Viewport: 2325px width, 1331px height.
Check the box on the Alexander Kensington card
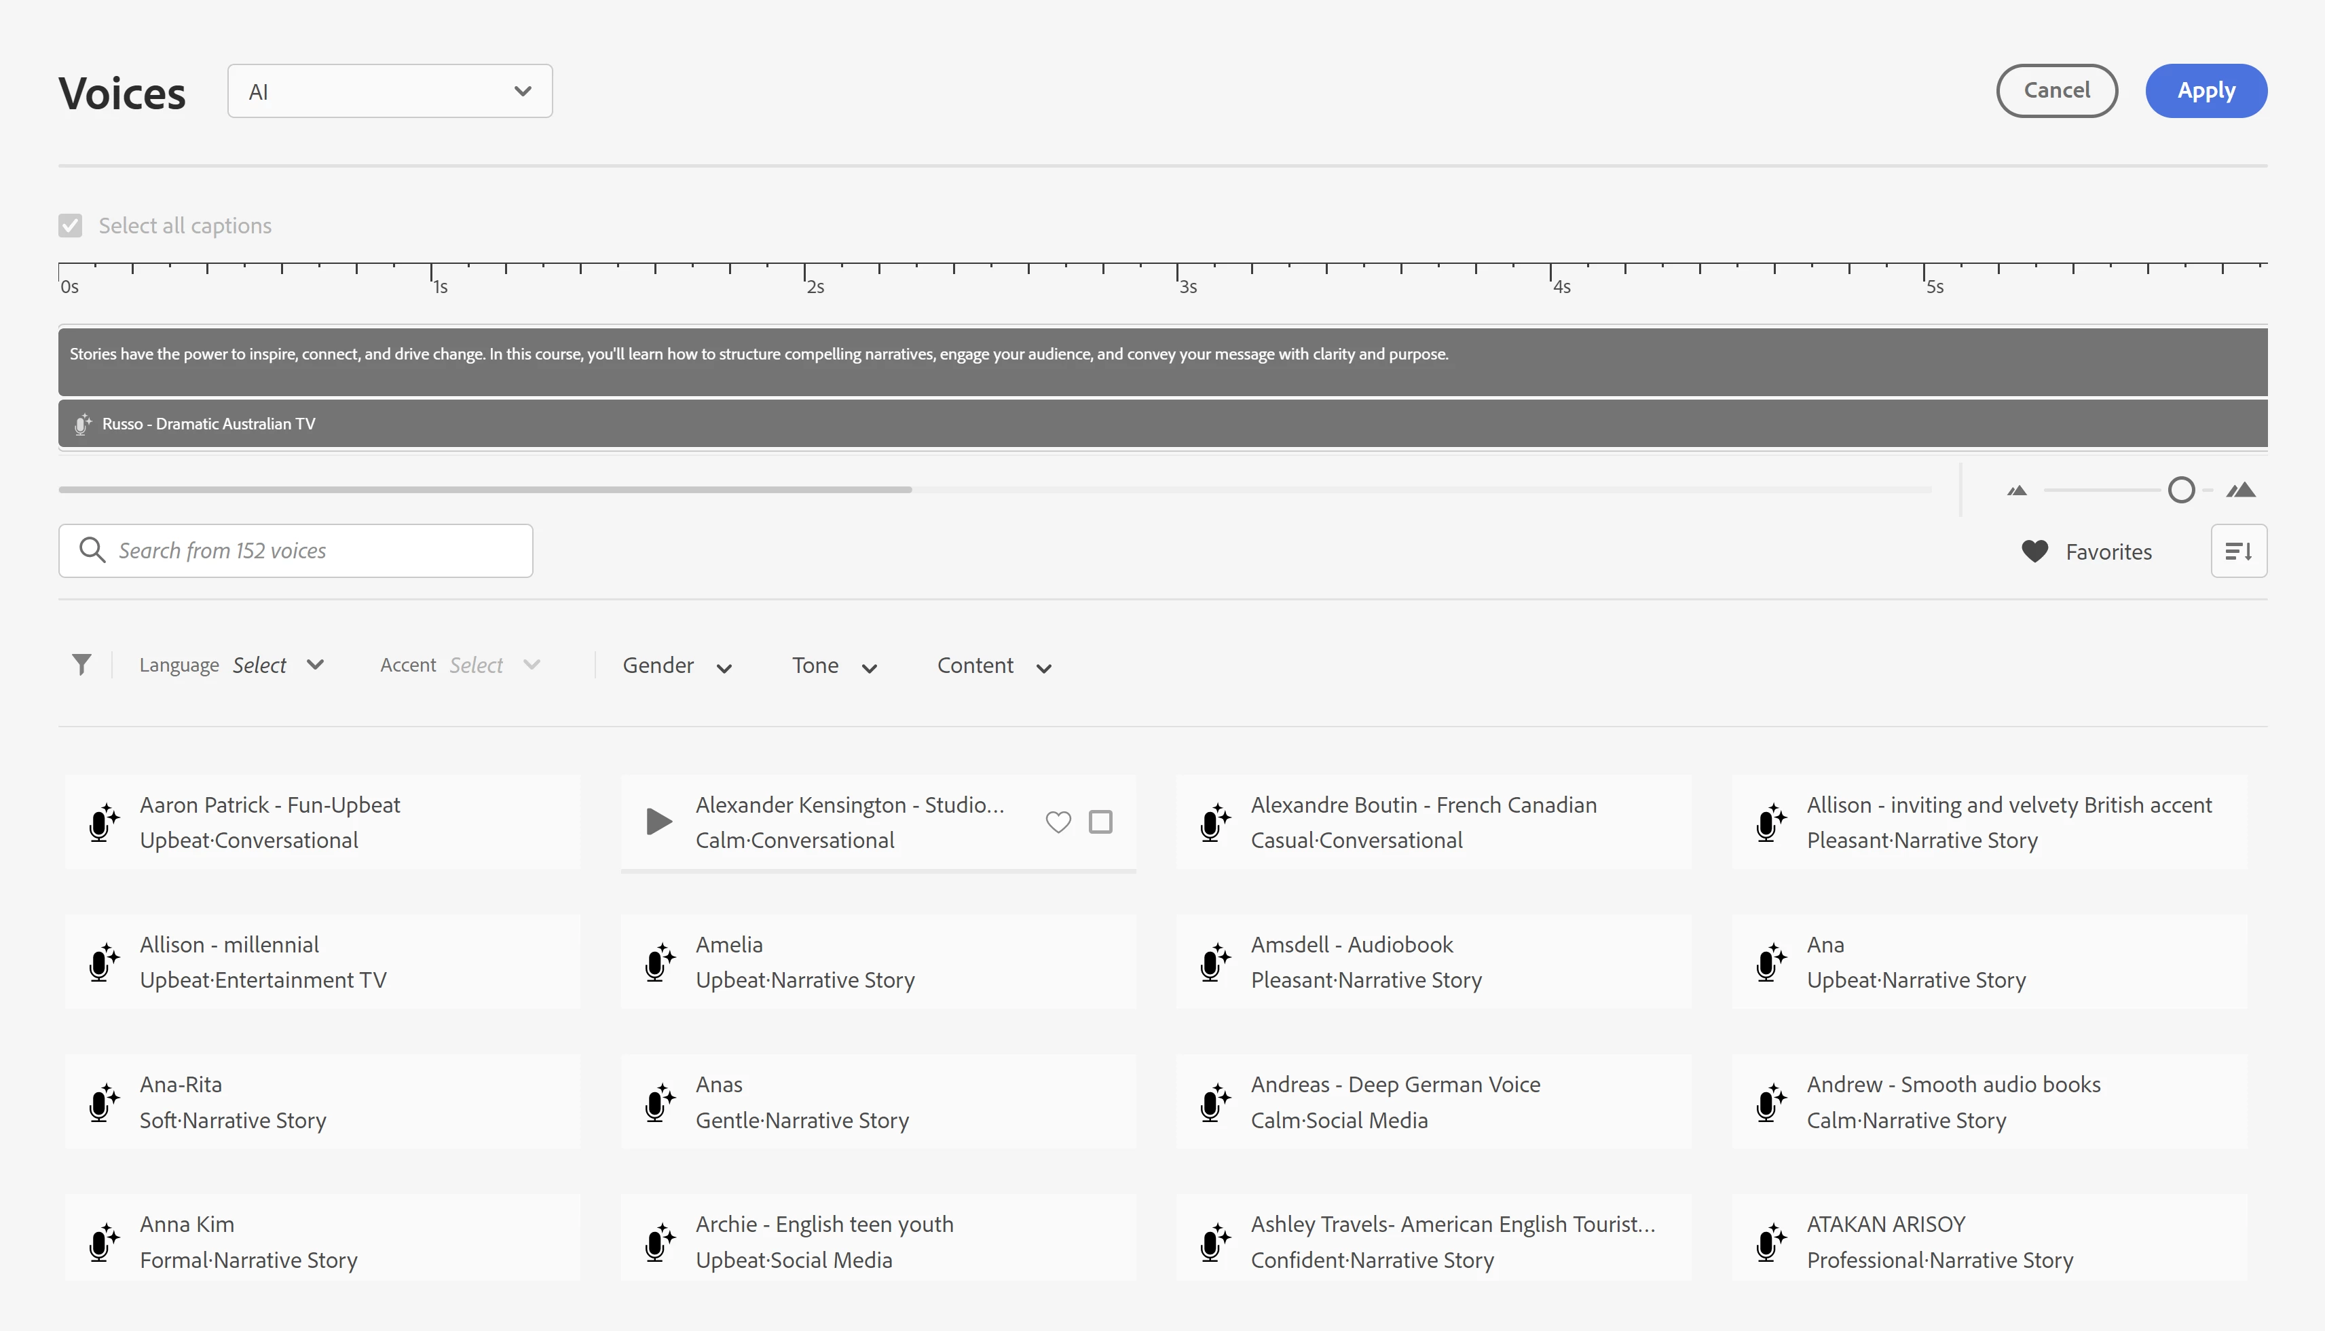[x=1100, y=822]
